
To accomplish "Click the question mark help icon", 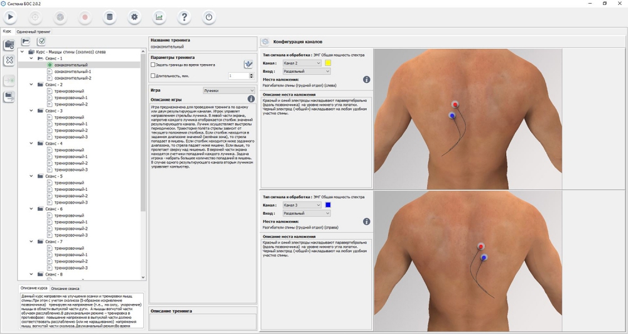I will pos(184,18).
